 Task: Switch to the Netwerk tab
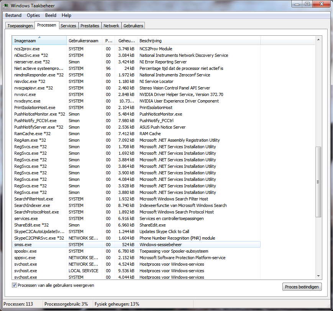[x=111, y=26]
